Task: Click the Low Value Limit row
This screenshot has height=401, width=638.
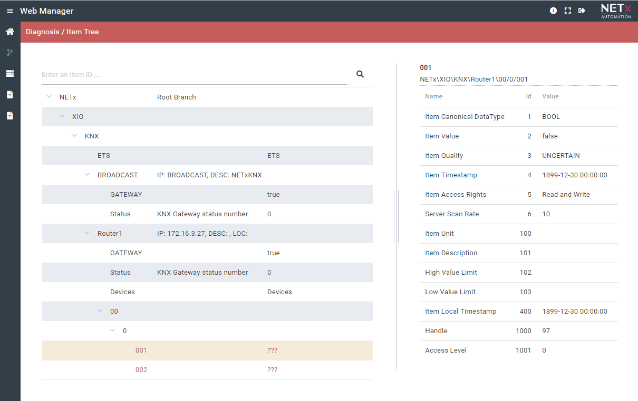Action: (519, 292)
